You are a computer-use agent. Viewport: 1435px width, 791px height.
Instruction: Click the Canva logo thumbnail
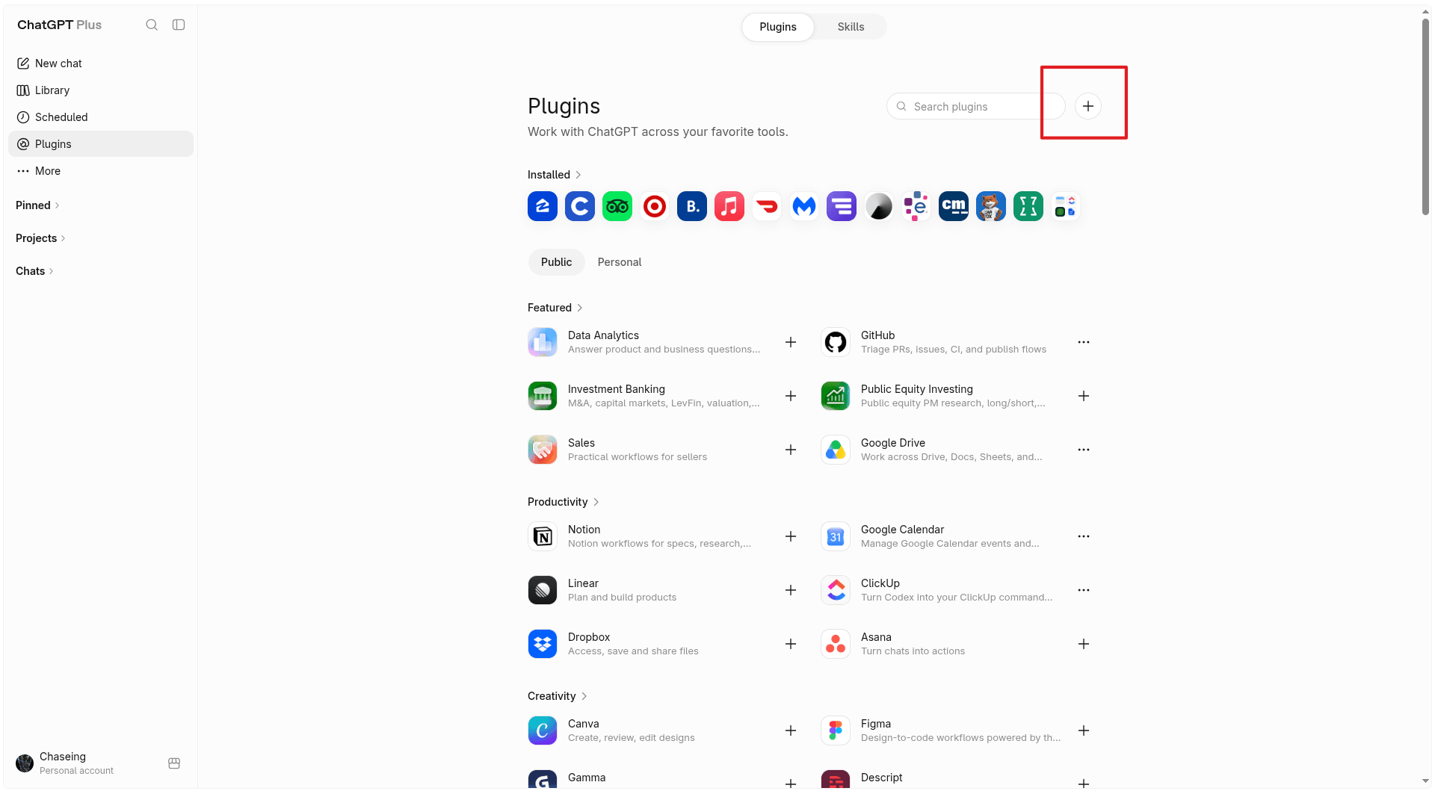pyautogui.click(x=543, y=730)
